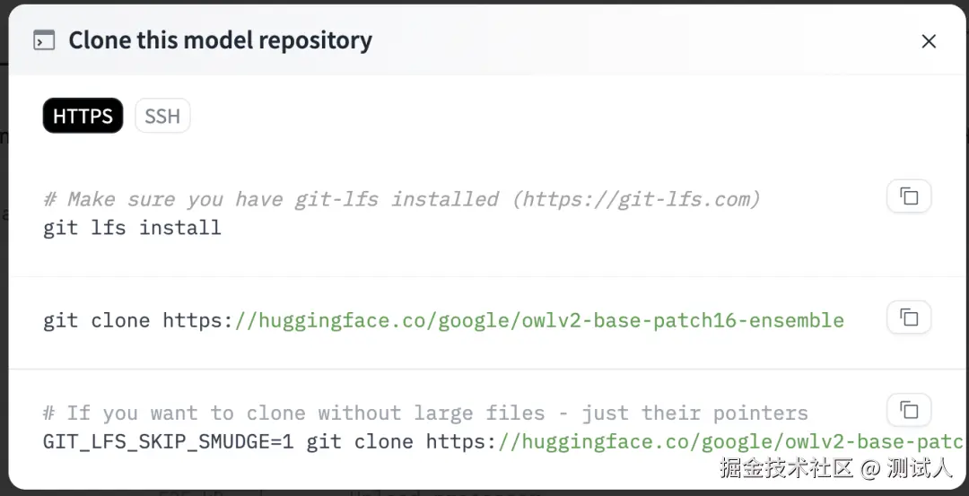Click the 'Clone this model repository' title

point(220,41)
